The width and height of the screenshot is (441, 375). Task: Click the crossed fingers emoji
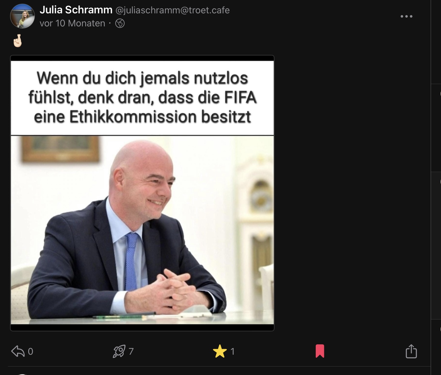(x=18, y=41)
